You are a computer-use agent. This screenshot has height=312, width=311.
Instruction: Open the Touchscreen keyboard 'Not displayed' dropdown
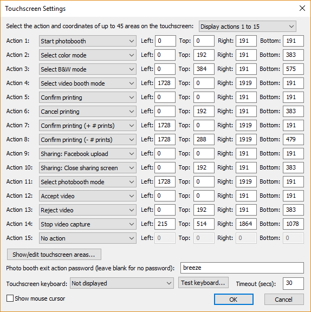click(121, 283)
